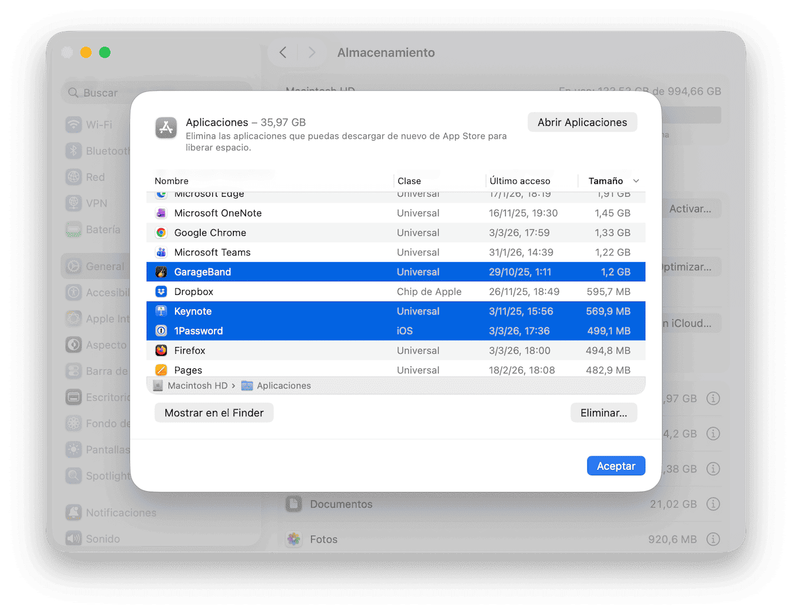Click the 595,7 MB size value
Screen dimensions: 792x613
(x=608, y=291)
